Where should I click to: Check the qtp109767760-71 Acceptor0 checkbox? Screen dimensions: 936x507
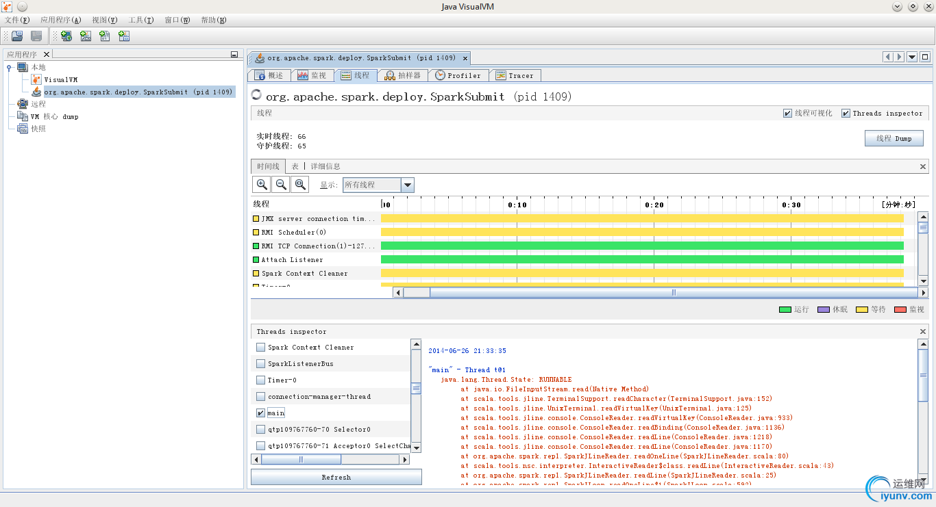coord(260,445)
